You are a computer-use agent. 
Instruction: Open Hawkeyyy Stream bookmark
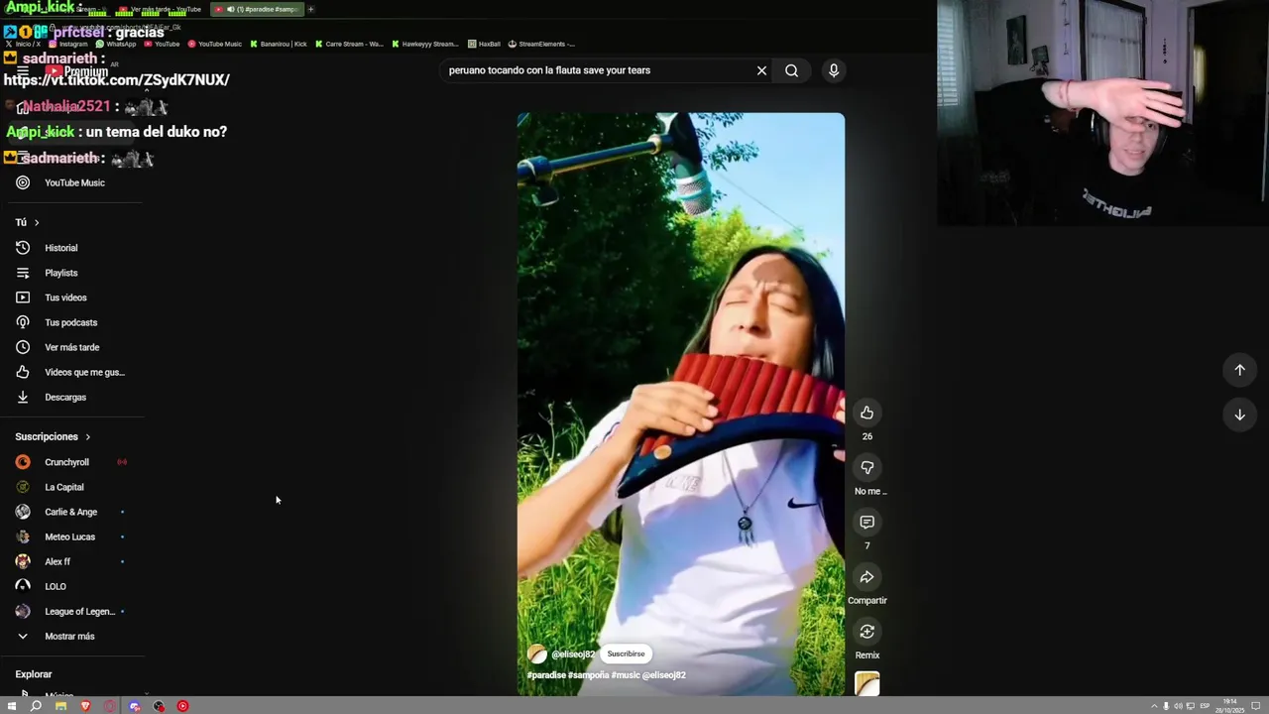click(x=425, y=44)
